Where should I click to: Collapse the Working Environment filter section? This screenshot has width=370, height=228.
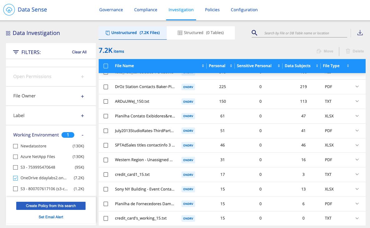point(82,135)
